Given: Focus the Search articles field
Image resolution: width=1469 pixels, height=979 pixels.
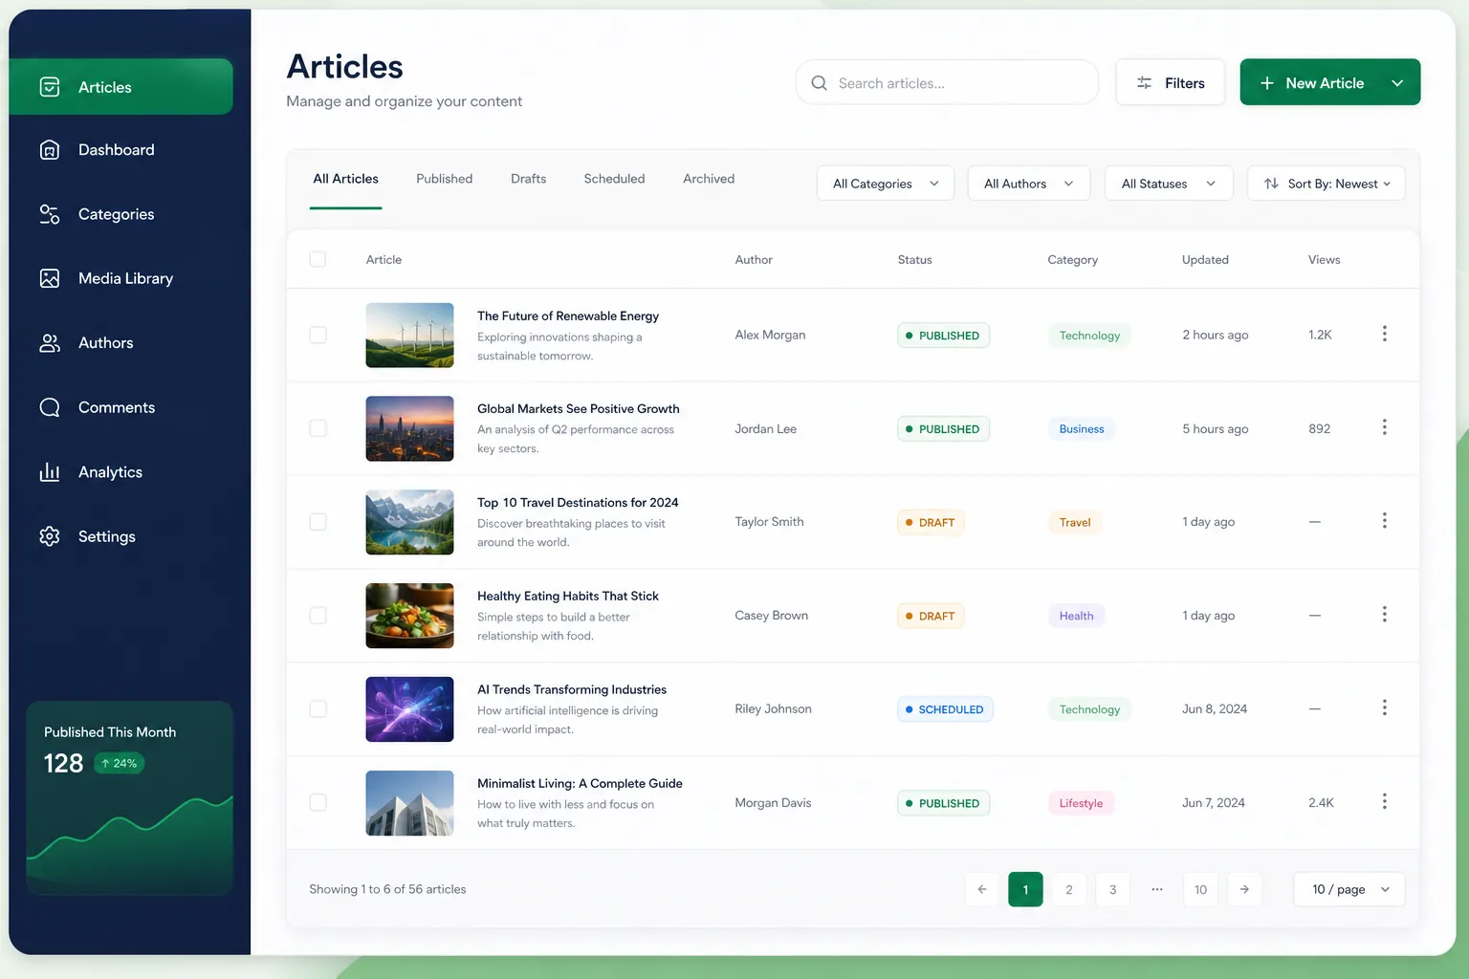Looking at the screenshot, I should (947, 83).
